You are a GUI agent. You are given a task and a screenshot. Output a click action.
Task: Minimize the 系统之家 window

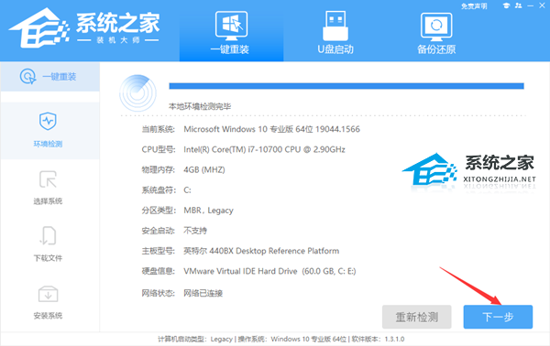(531, 6)
